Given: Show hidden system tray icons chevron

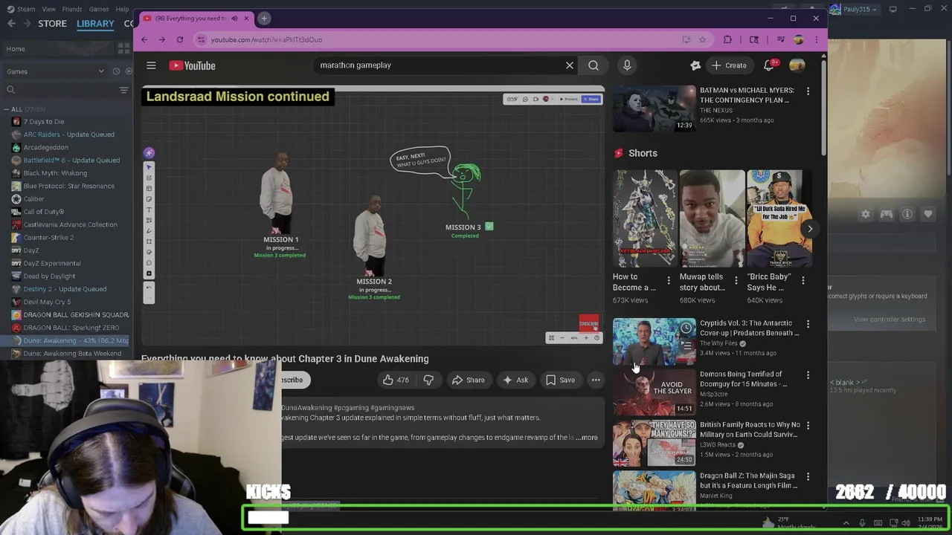Looking at the screenshot, I should [x=846, y=523].
